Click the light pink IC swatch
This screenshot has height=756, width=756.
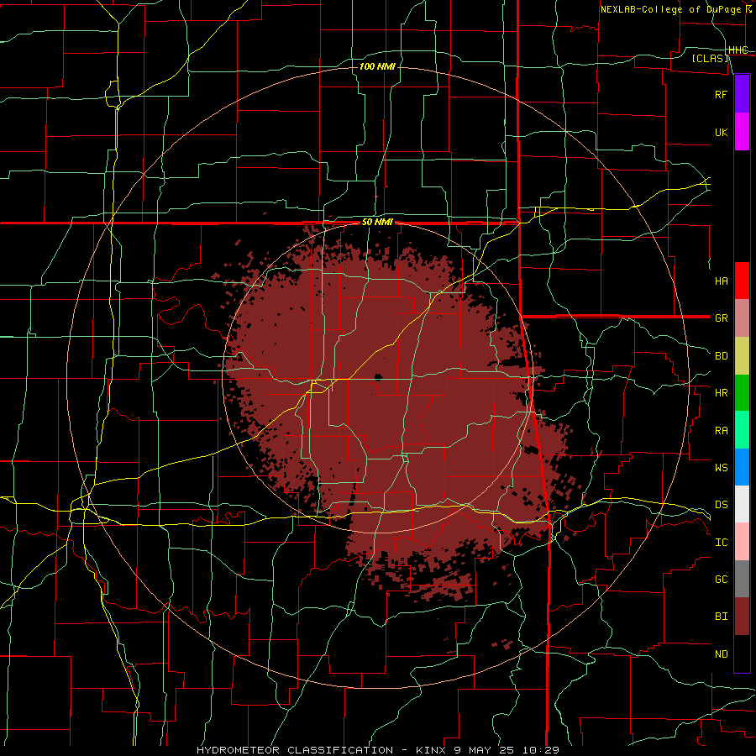[x=742, y=542]
